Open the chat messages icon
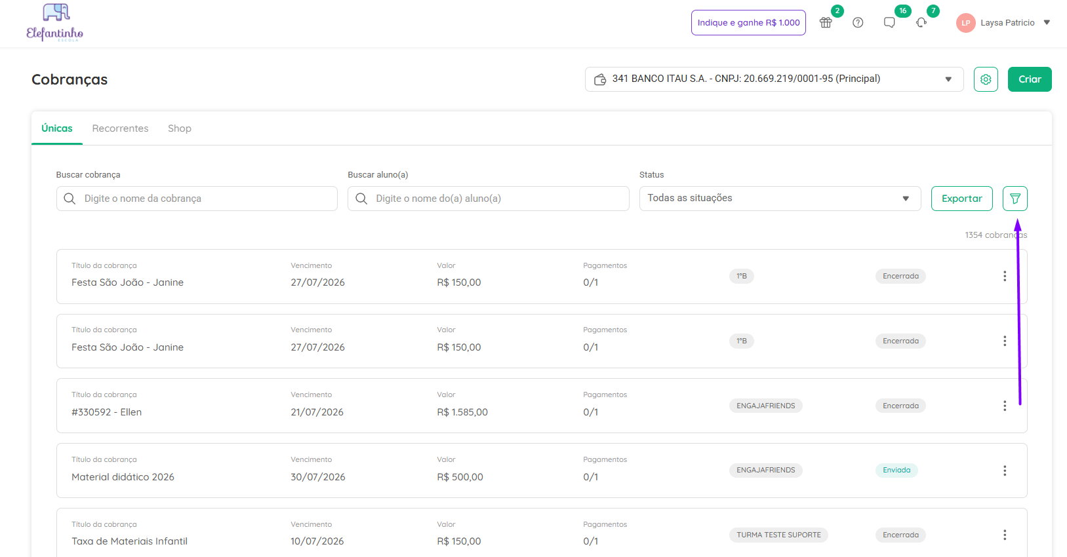The height and width of the screenshot is (557, 1067). point(889,22)
